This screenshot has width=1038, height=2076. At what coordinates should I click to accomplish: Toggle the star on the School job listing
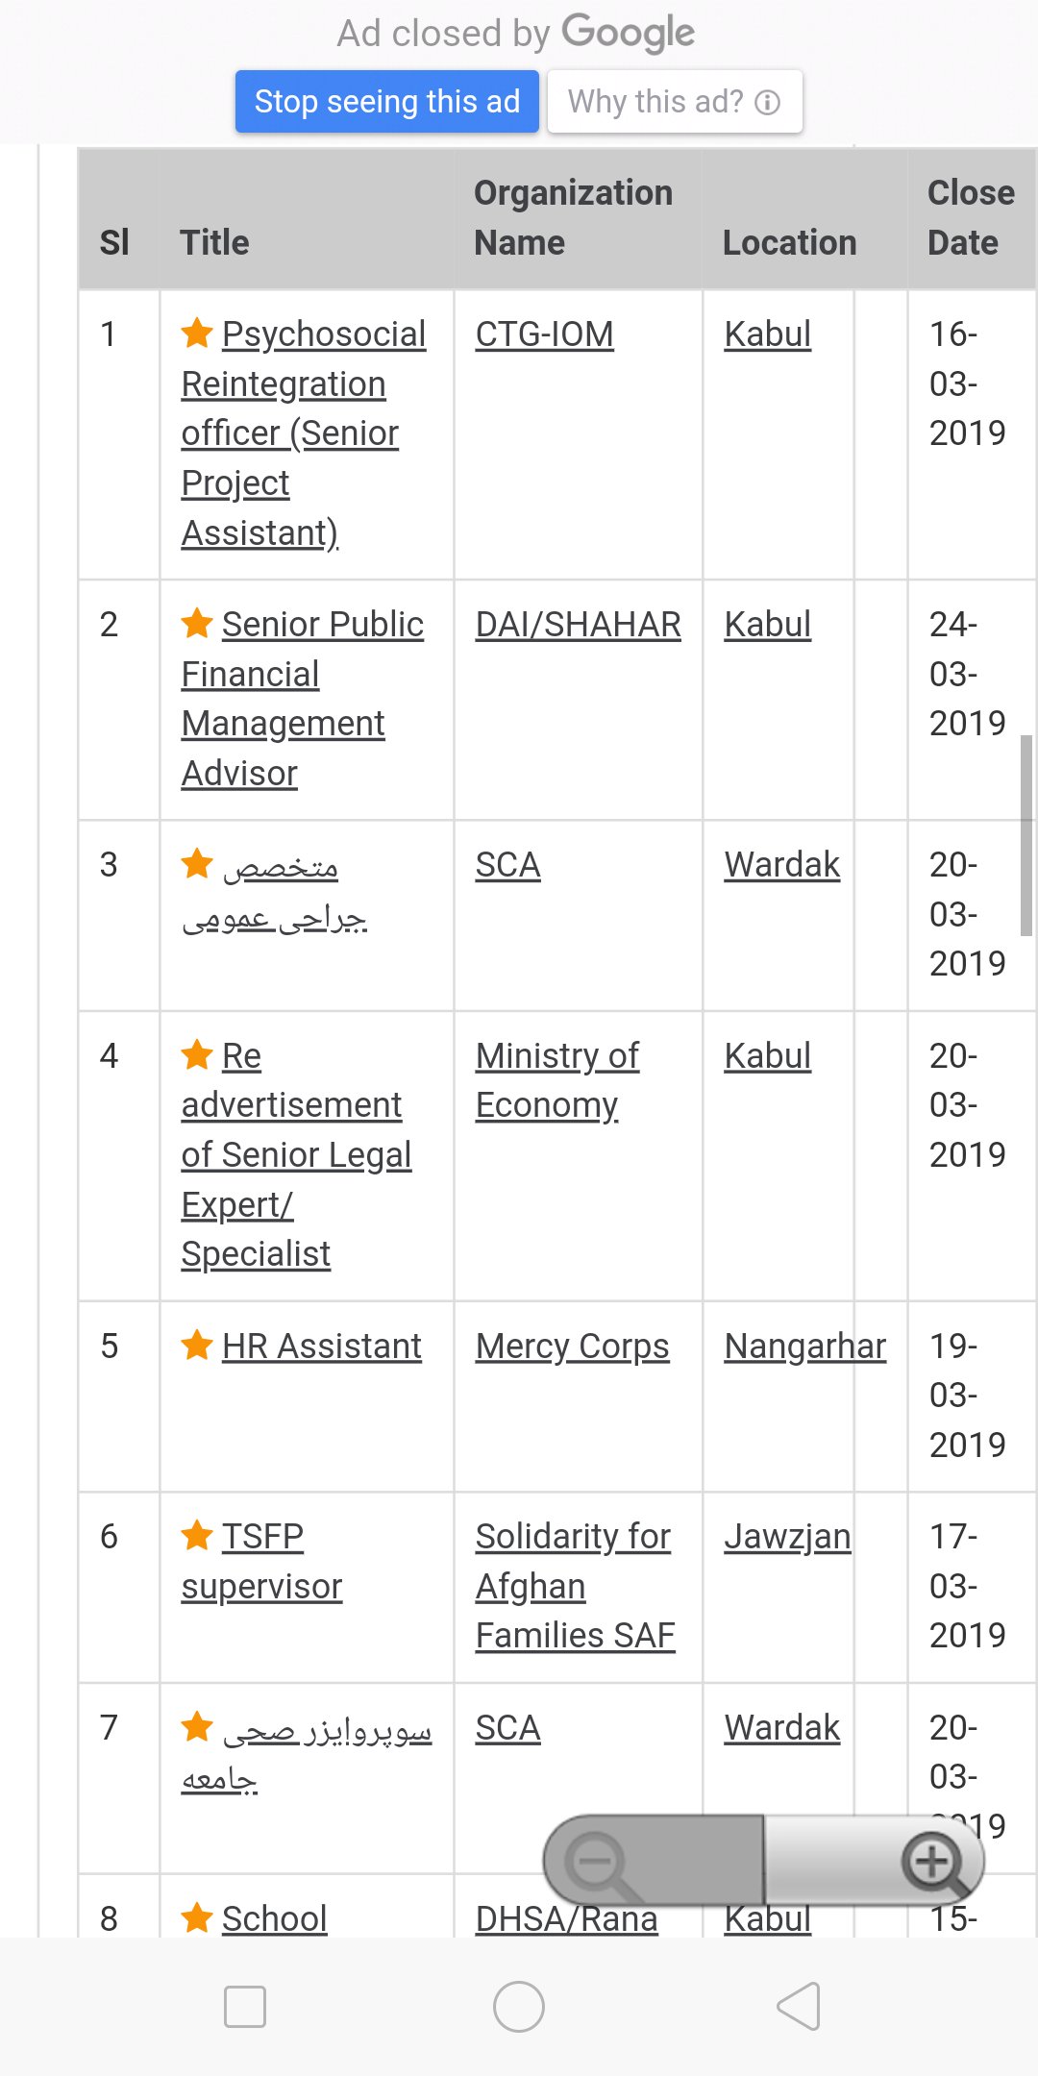pyautogui.click(x=197, y=1917)
